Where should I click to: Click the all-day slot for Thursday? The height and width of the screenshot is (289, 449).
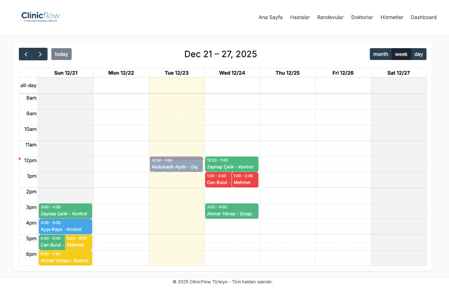[287, 85]
